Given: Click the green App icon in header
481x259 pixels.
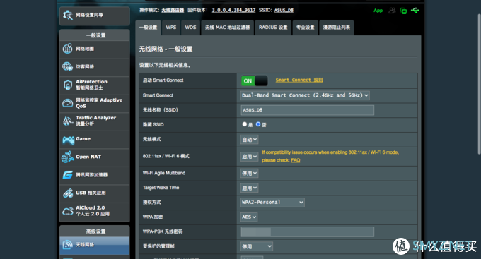Looking at the screenshot, I should (x=378, y=11).
